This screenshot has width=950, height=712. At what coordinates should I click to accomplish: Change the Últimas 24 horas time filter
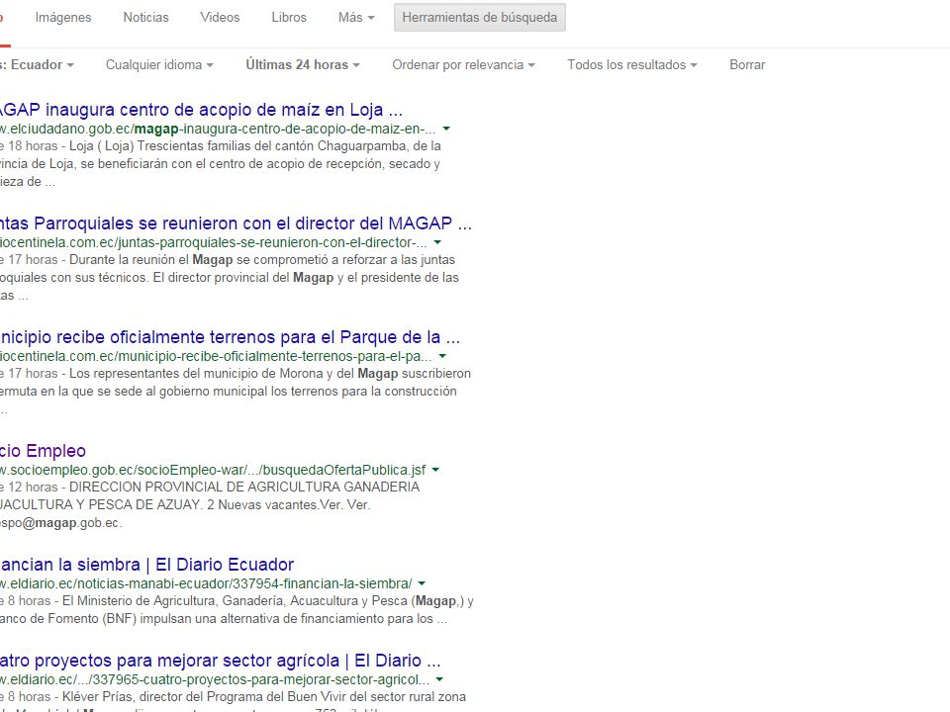[x=303, y=65]
